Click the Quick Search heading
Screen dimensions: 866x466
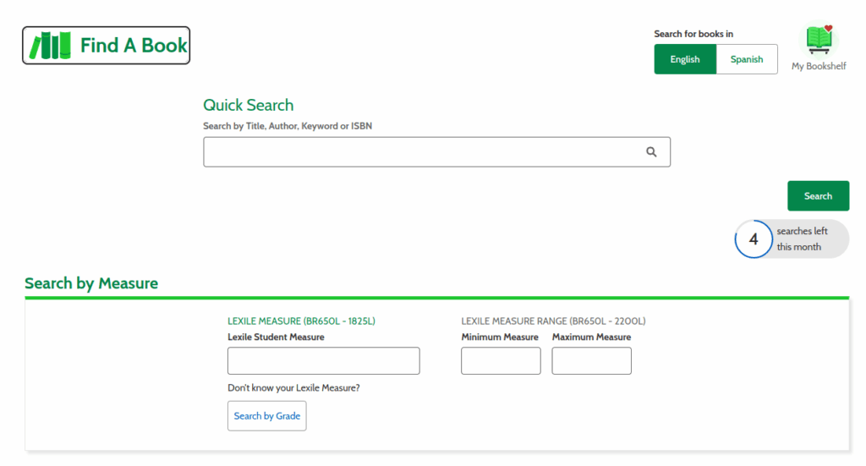[x=248, y=105]
